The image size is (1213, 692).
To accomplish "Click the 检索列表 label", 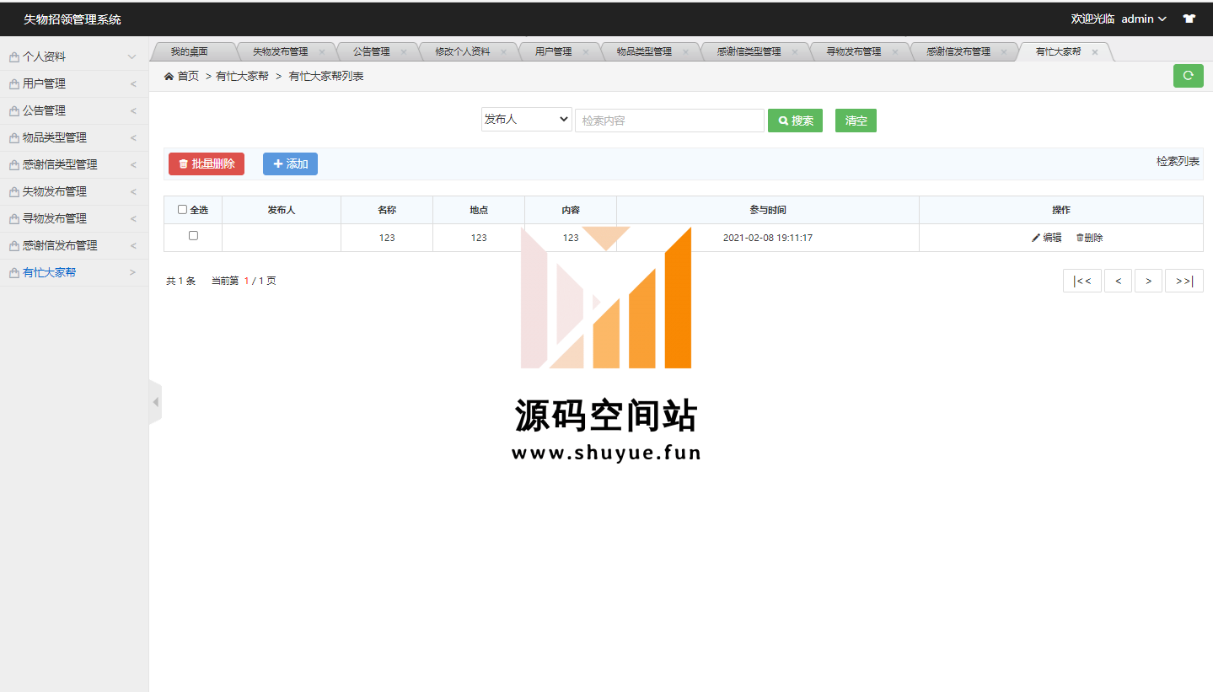I will tap(1178, 161).
